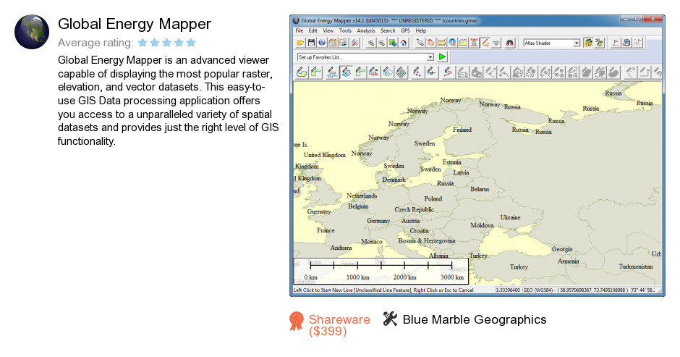Click the Zoom In magnifier icon
This screenshot has height=357, width=680.
pos(371,43)
